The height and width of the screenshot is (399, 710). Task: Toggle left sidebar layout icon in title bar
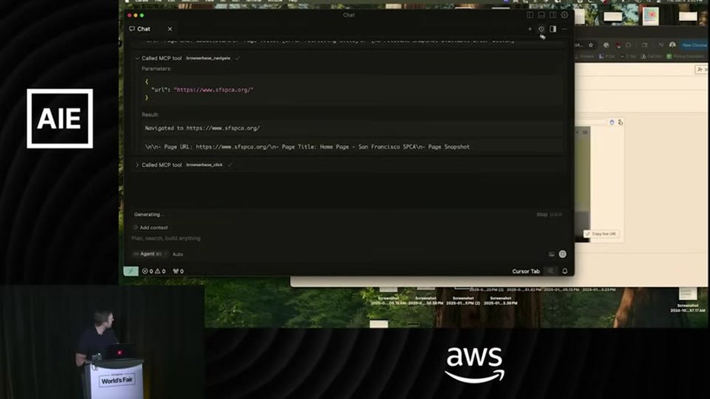pos(530,15)
